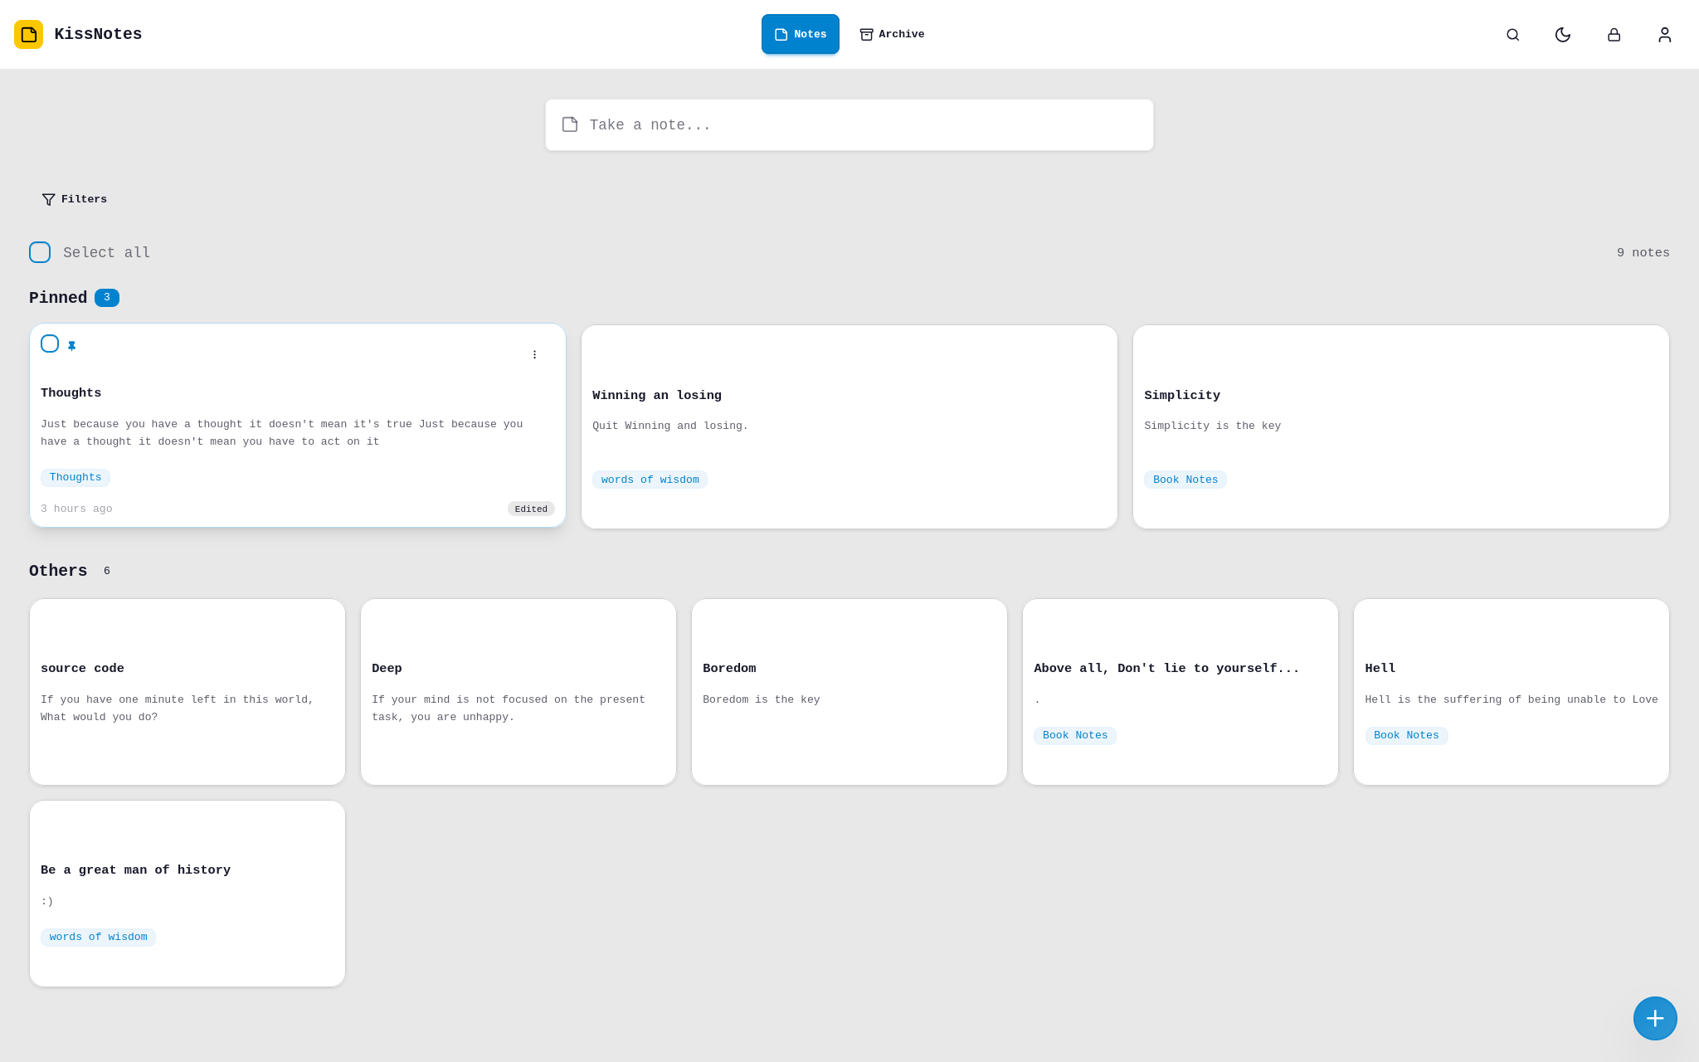This screenshot has height=1062, width=1699.
Task: Open options menu on the Thoughts card
Action: point(534,354)
